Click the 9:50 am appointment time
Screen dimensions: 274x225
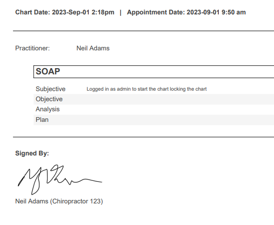point(234,12)
